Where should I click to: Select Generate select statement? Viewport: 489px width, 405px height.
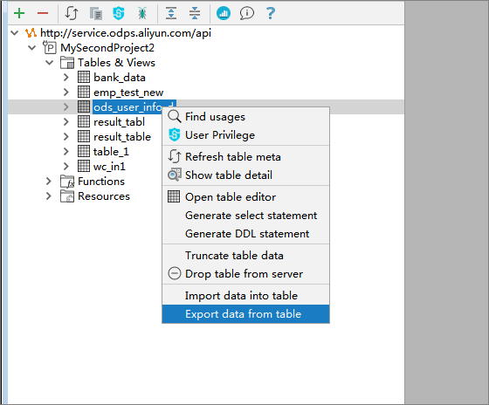pyautogui.click(x=245, y=215)
